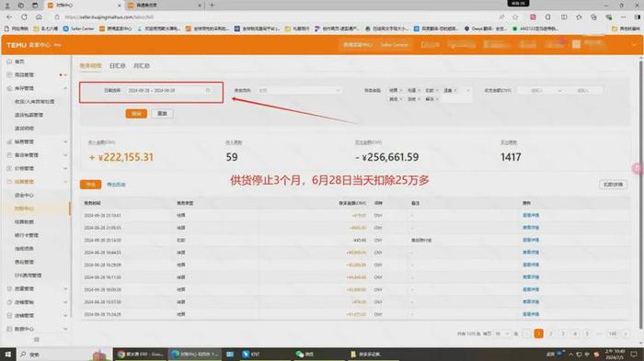Click the white reset button beside query
The image size is (644, 361).
point(162,114)
